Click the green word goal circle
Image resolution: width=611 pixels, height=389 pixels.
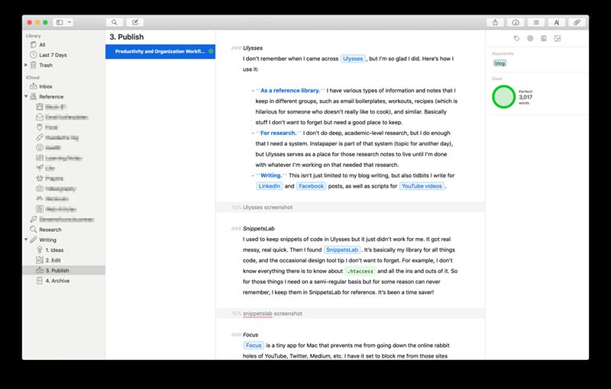pos(503,97)
